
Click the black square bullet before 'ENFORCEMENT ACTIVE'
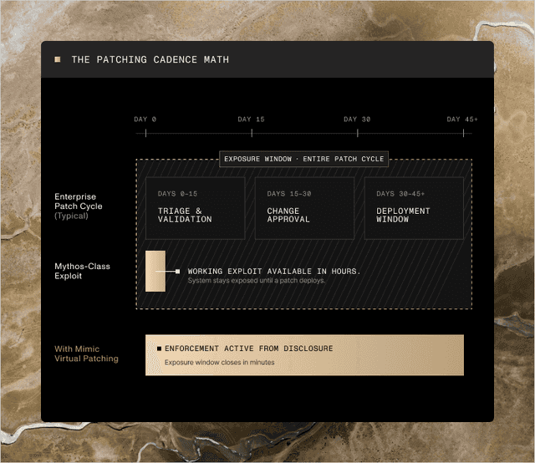159,349
